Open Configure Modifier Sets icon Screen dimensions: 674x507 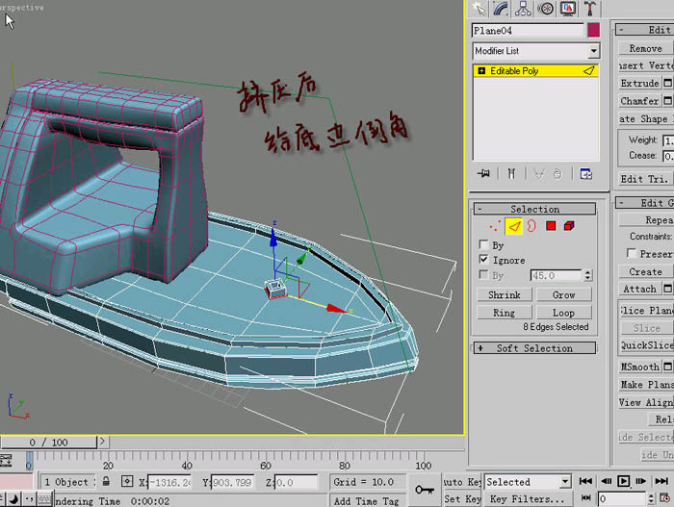point(585,173)
